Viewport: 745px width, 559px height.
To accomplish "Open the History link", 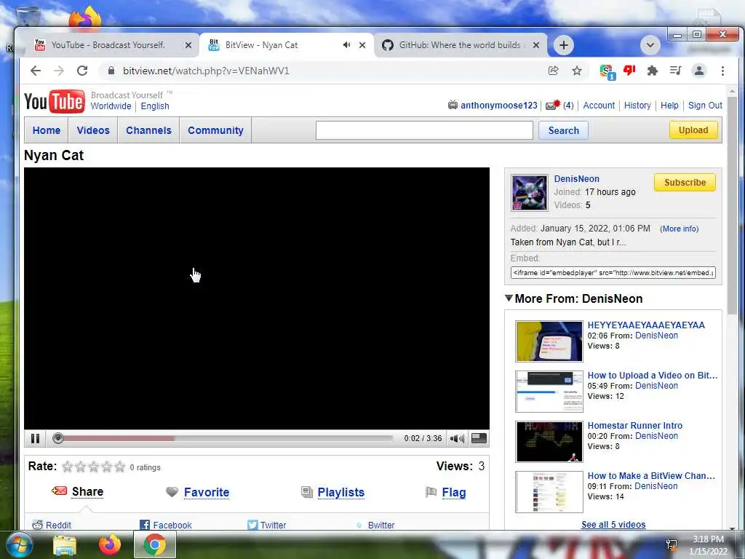I will [x=637, y=105].
